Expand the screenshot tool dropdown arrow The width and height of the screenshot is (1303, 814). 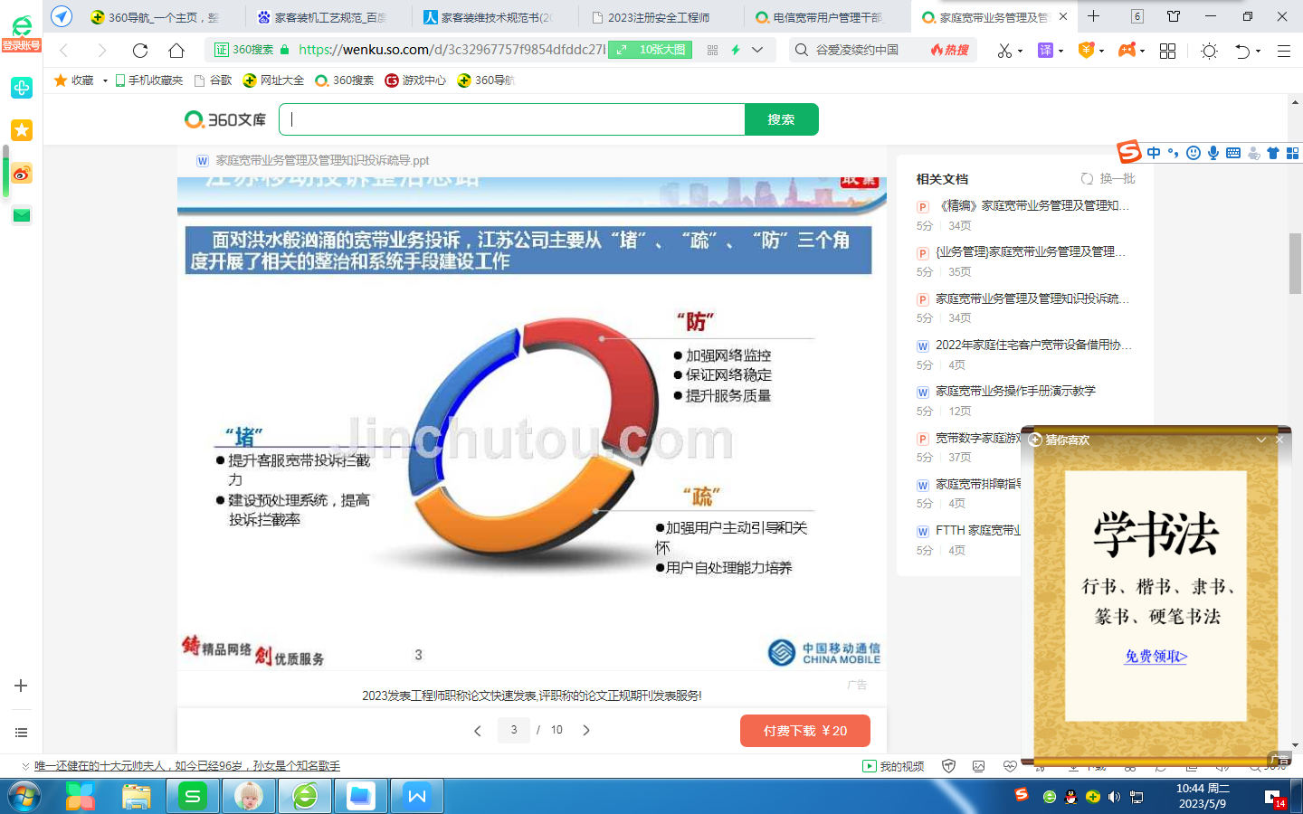[1020, 52]
